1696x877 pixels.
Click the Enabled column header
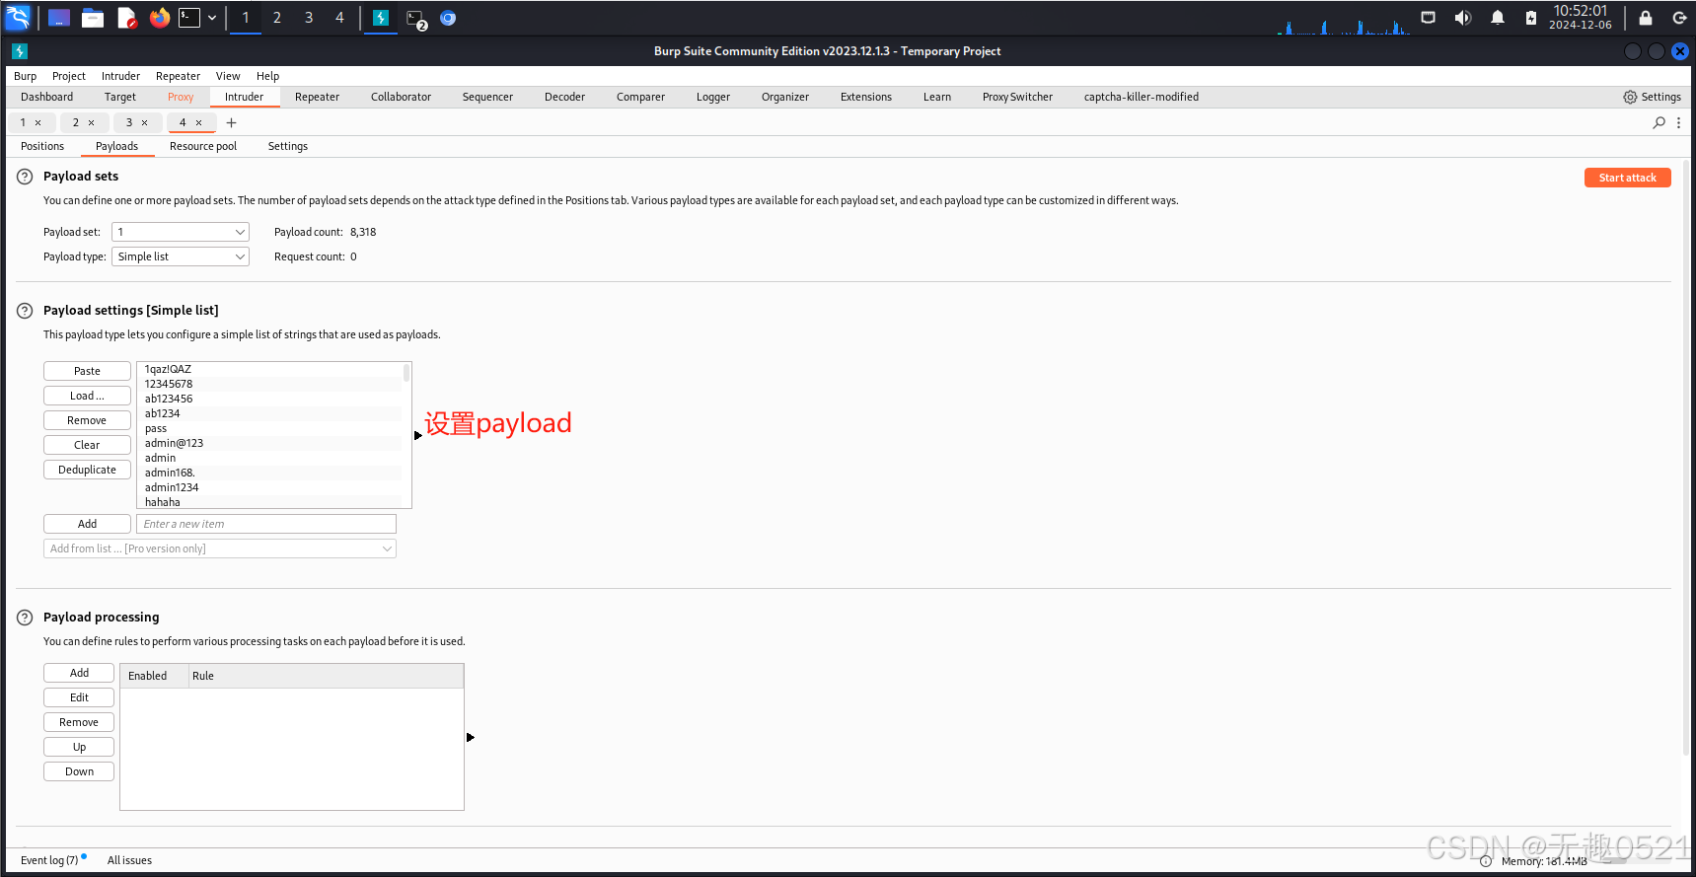[154, 676]
